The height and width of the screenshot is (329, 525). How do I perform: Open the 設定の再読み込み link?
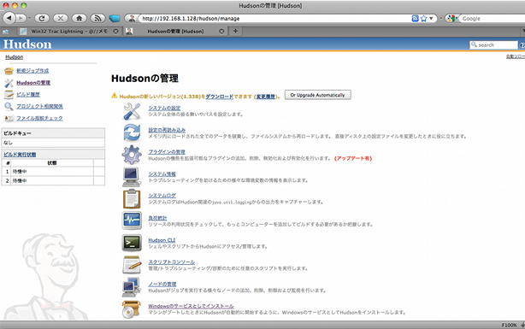[167, 130]
